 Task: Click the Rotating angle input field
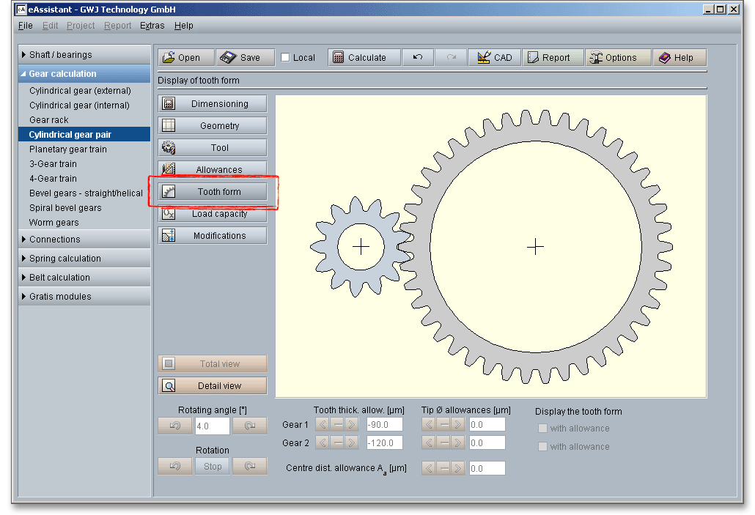(x=212, y=426)
